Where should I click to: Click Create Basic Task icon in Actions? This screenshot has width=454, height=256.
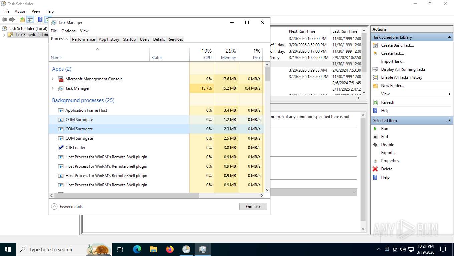click(376, 45)
